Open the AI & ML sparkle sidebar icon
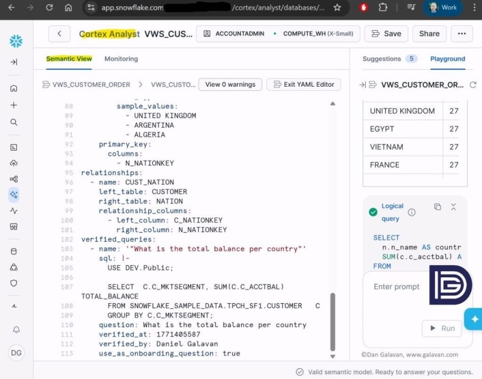Viewport: 482px width, 379px height. coord(13,195)
